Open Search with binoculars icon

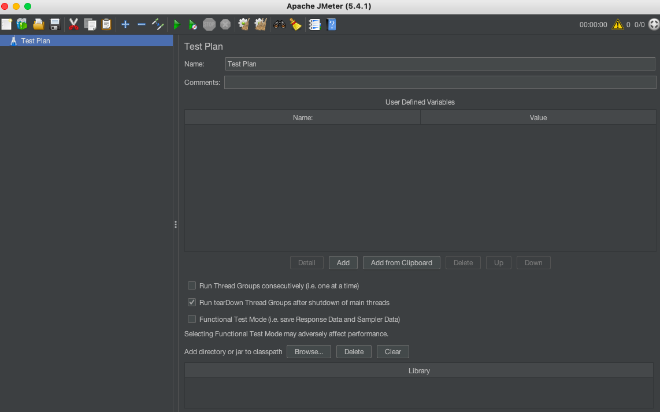pyautogui.click(x=280, y=24)
